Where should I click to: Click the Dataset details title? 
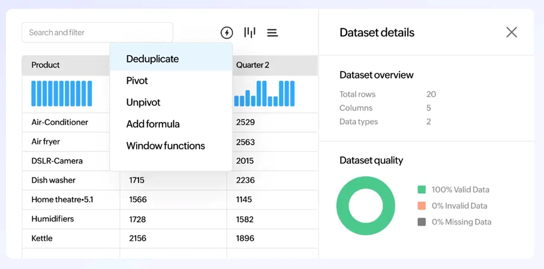(377, 32)
